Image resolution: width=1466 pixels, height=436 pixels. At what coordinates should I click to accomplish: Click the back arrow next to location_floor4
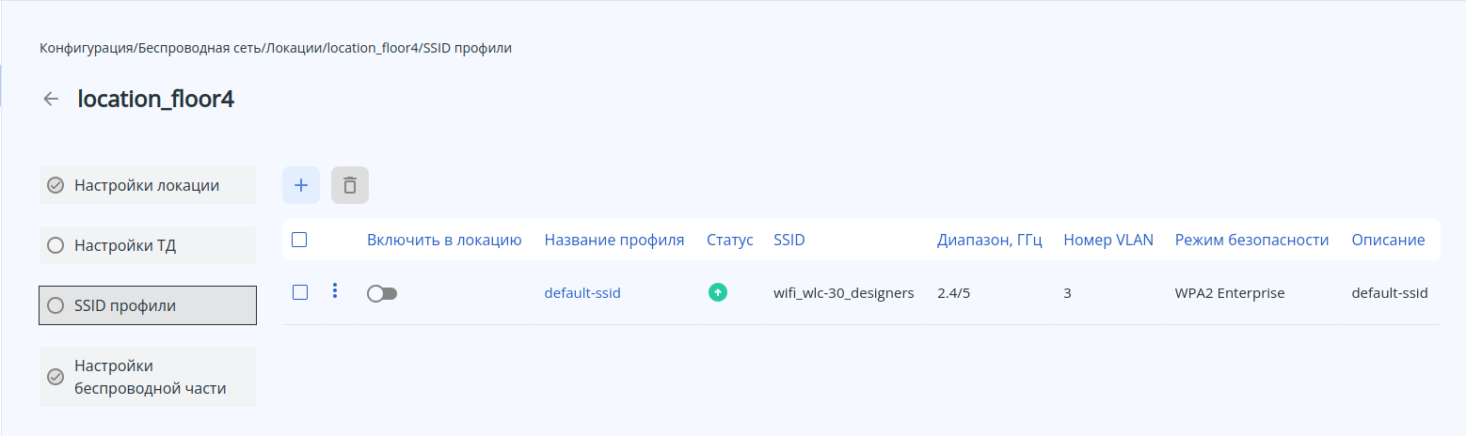pyautogui.click(x=51, y=99)
